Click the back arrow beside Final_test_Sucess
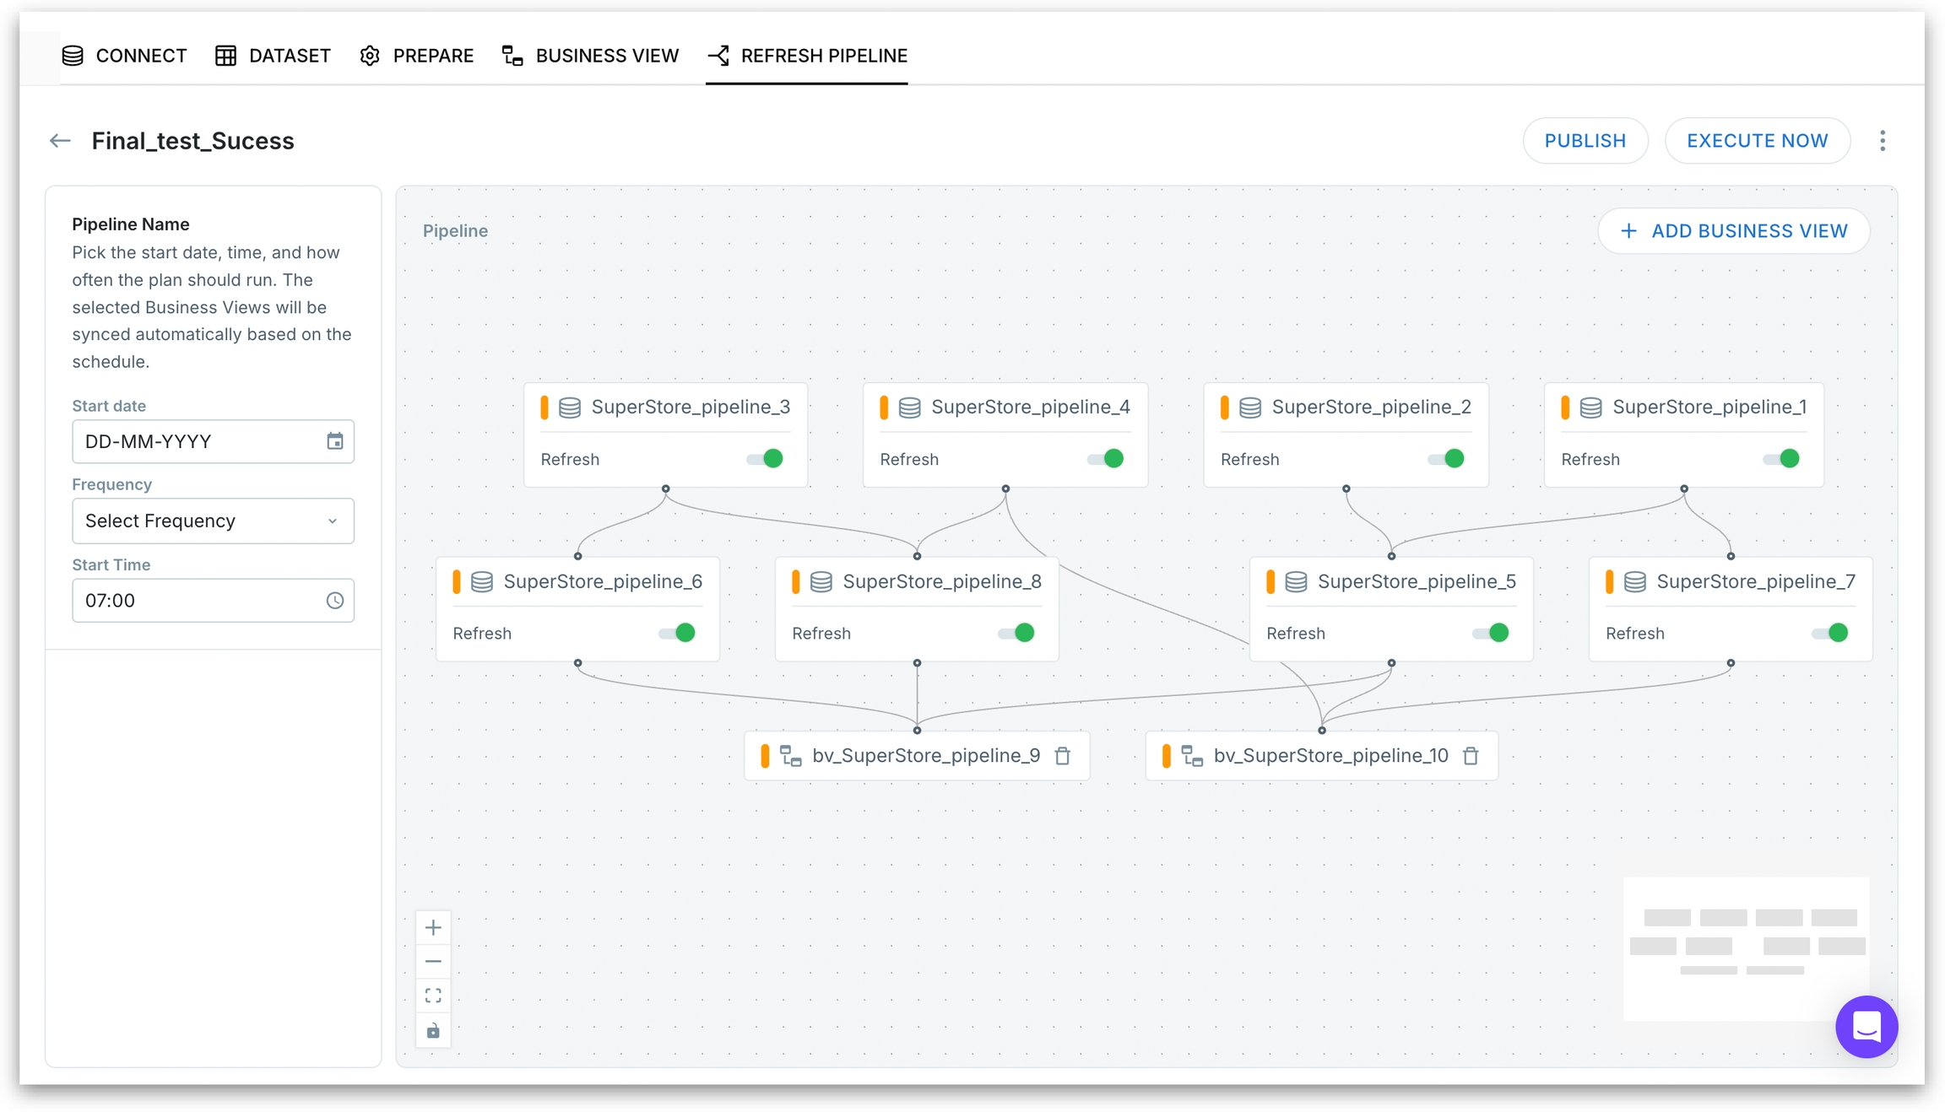 [60, 141]
